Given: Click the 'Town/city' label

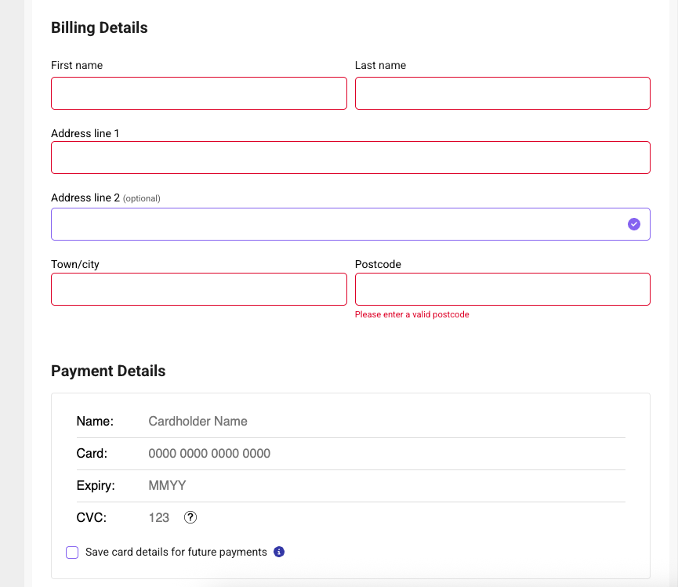Looking at the screenshot, I should point(75,265).
